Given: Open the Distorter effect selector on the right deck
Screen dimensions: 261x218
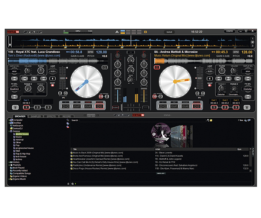Looking at the screenshot, I should click(x=248, y=89).
